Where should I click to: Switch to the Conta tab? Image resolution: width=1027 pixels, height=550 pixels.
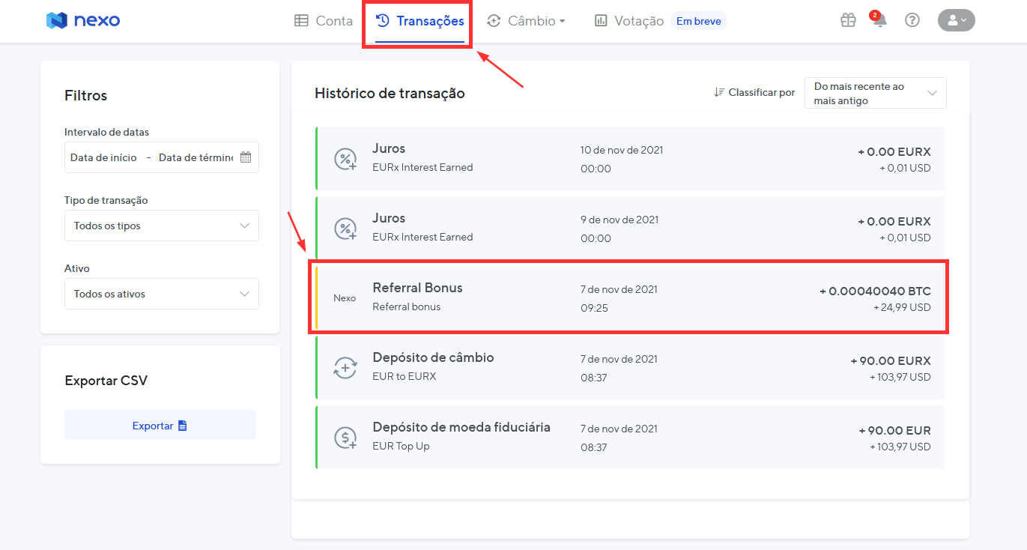324,21
